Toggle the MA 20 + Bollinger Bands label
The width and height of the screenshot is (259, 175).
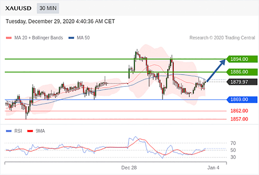pyautogui.click(x=39, y=38)
